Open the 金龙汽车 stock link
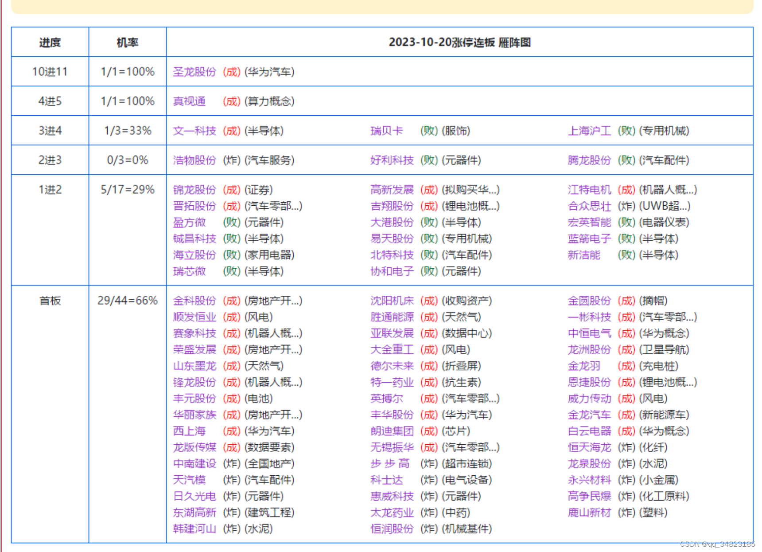The image size is (762, 552). click(590, 415)
